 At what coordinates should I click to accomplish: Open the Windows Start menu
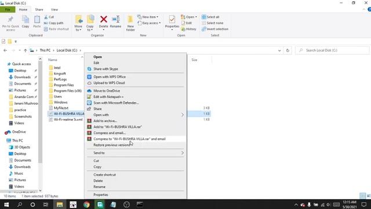(6, 204)
